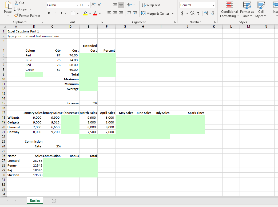Image resolution: width=278 pixels, height=207 pixels.
Task: Select column D header
Action: pyautogui.click(x=70, y=27)
